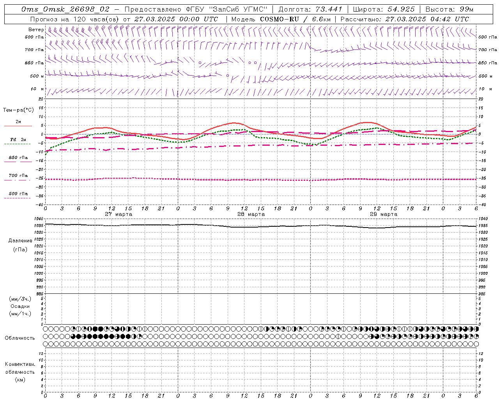Click the Конвективн. label of convective cloud panel
The height and width of the screenshot is (399, 499).
tap(20, 364)
